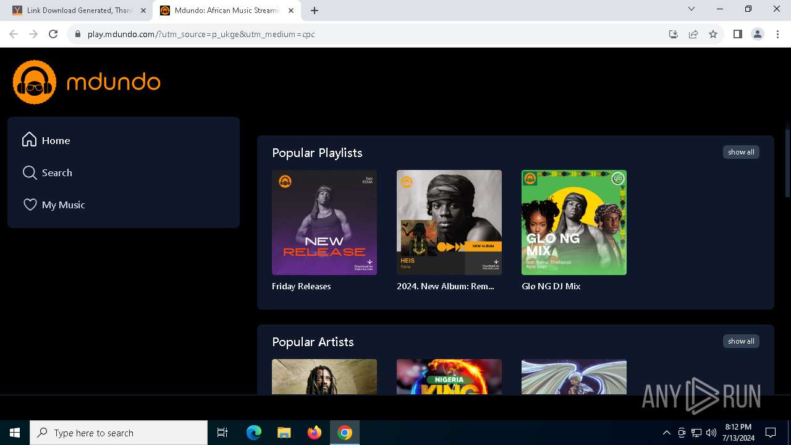Screen dimensions: 791x445
Task: Go forward in browser history
Action: 33,34
